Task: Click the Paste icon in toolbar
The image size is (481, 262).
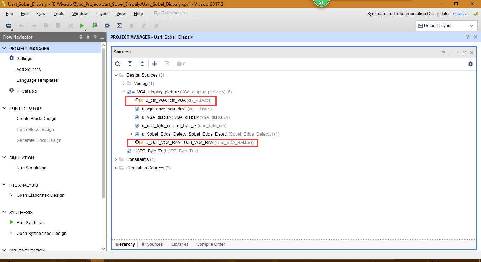Action: [58, 26]
